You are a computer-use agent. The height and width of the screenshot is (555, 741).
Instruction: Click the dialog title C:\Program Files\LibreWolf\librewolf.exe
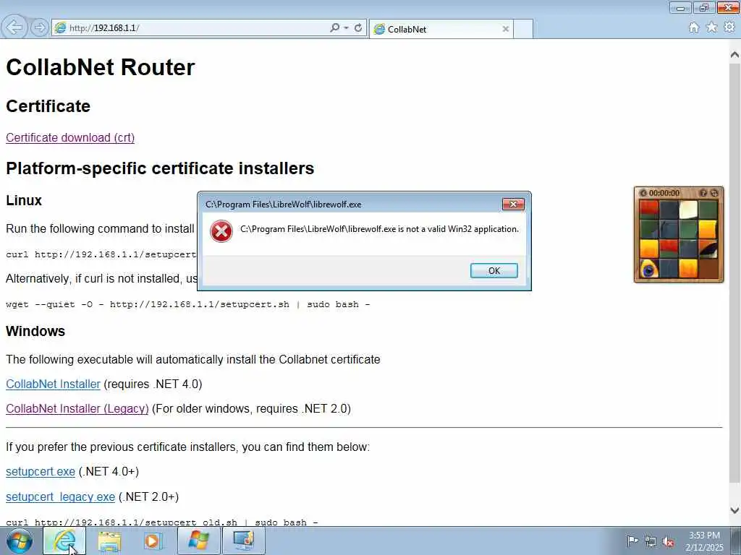(283, 205)
